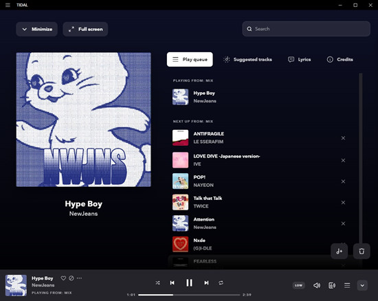Click the chevron in Minimize button
This screenshot has height=301, width=378.
tap(24, 29)
